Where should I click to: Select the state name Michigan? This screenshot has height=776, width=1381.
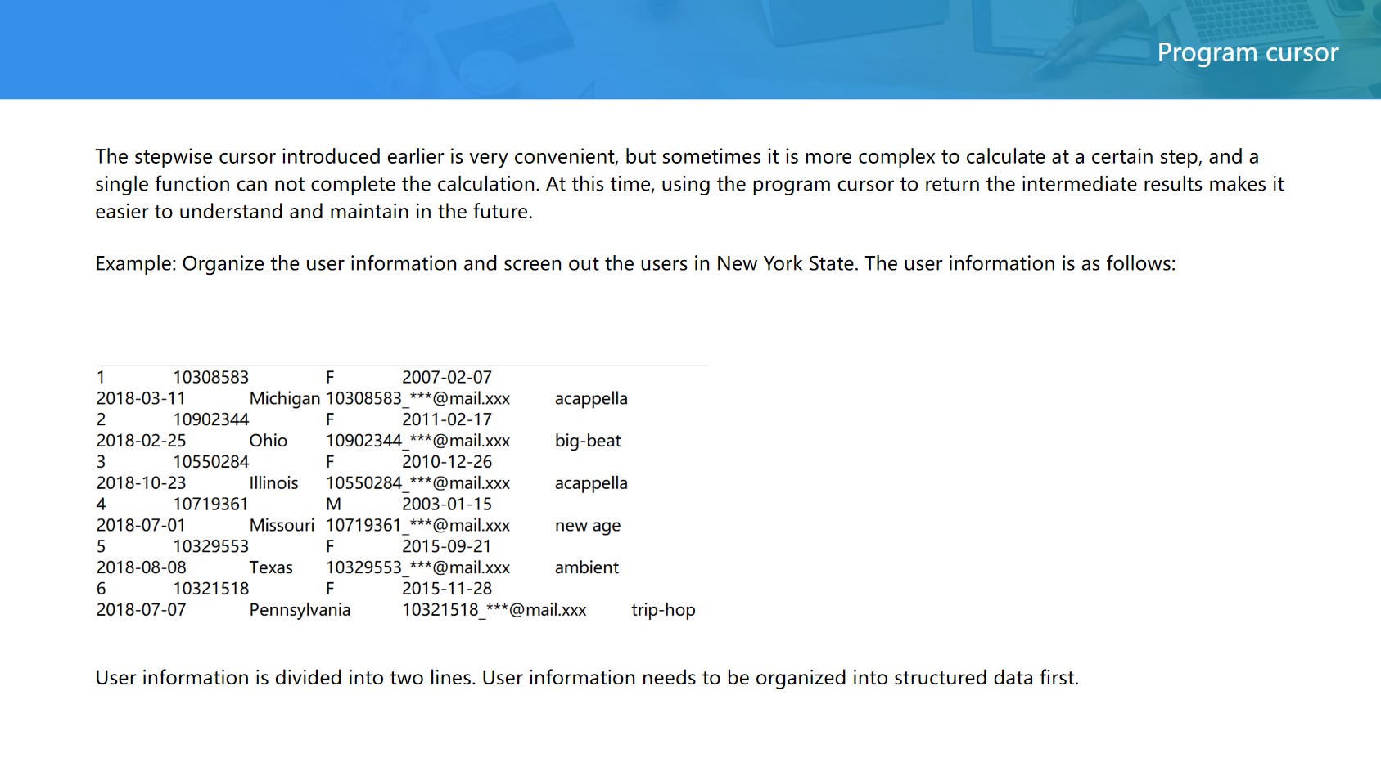pos(284,398)
